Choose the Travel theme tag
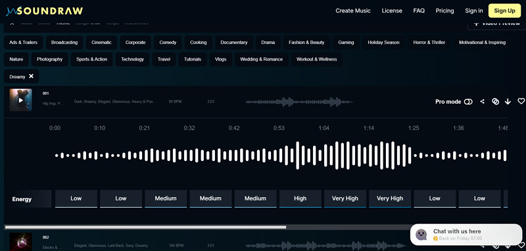The height and width of the screenshot is (251, 526). point(164,59)
